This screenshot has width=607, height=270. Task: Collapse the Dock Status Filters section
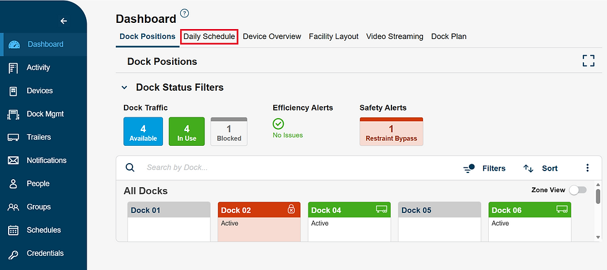pos(124,88)
